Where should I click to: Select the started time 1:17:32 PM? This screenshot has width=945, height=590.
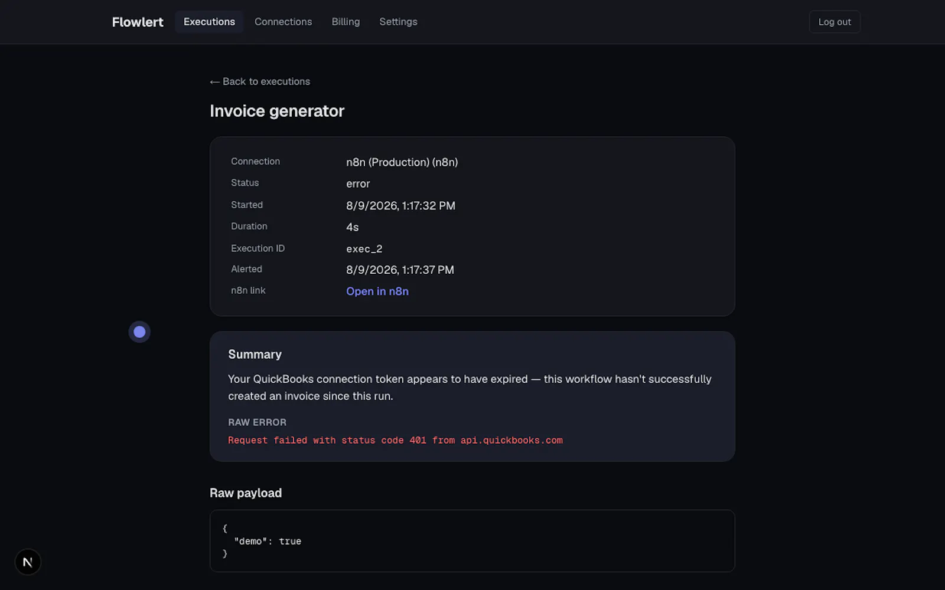(x=401, y=206)
